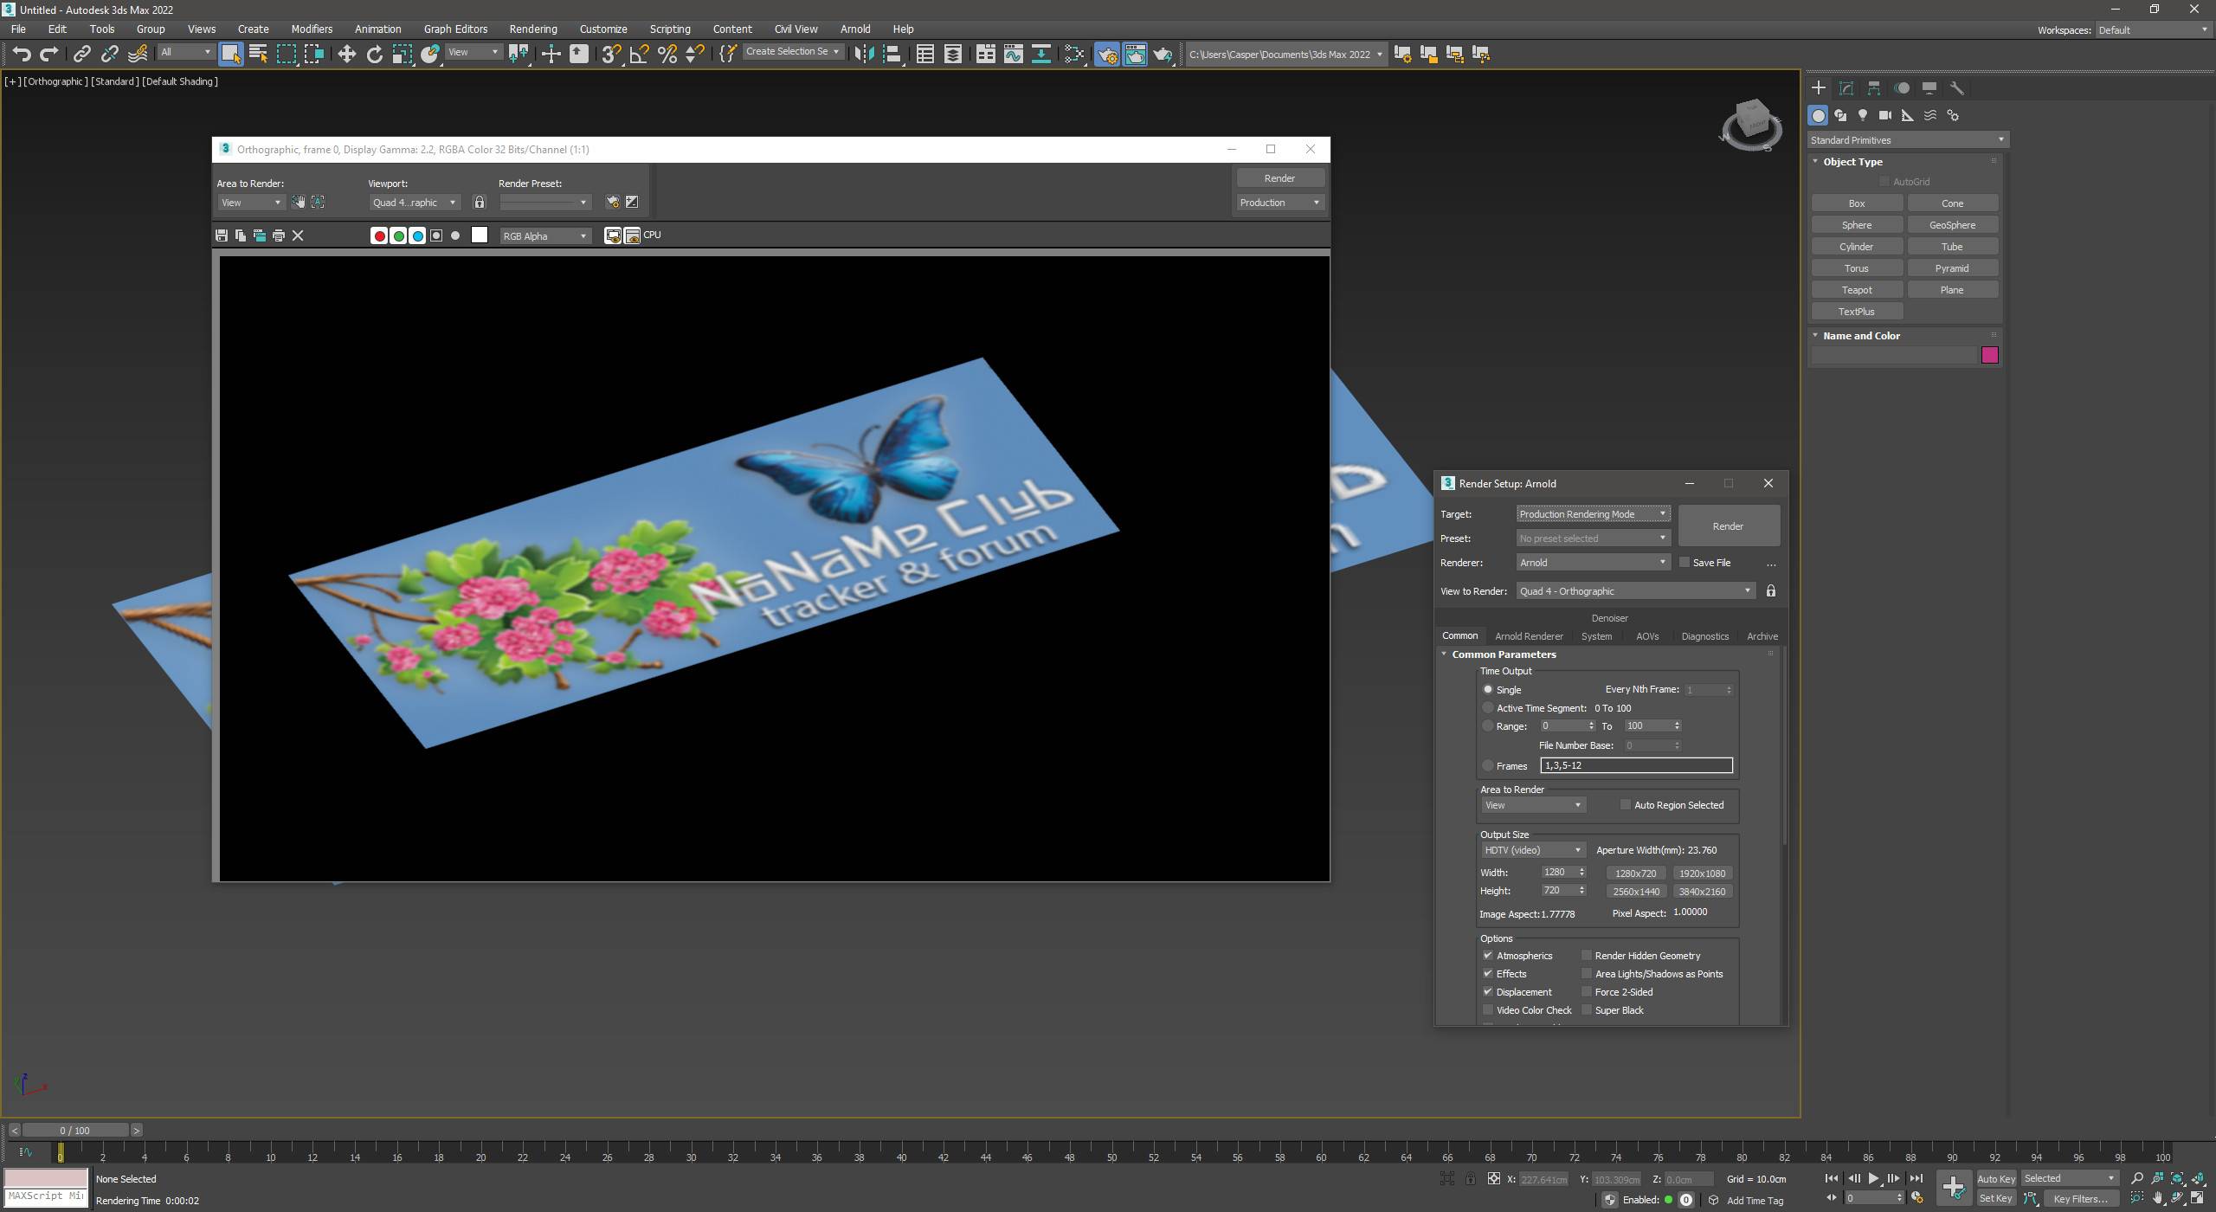
Task: Switch to the Diagnostics tab
Action: tap(1704, 636)
